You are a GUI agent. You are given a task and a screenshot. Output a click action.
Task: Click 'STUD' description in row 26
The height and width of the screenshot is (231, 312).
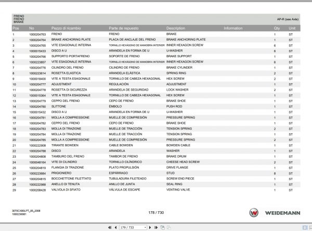coord(171,173)
